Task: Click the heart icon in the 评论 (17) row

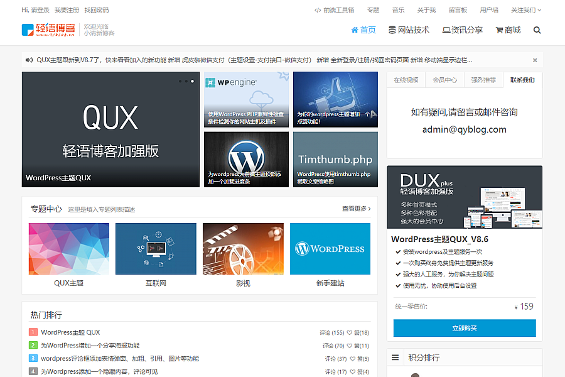Action: pyautogui.click(x=352, y=371)
